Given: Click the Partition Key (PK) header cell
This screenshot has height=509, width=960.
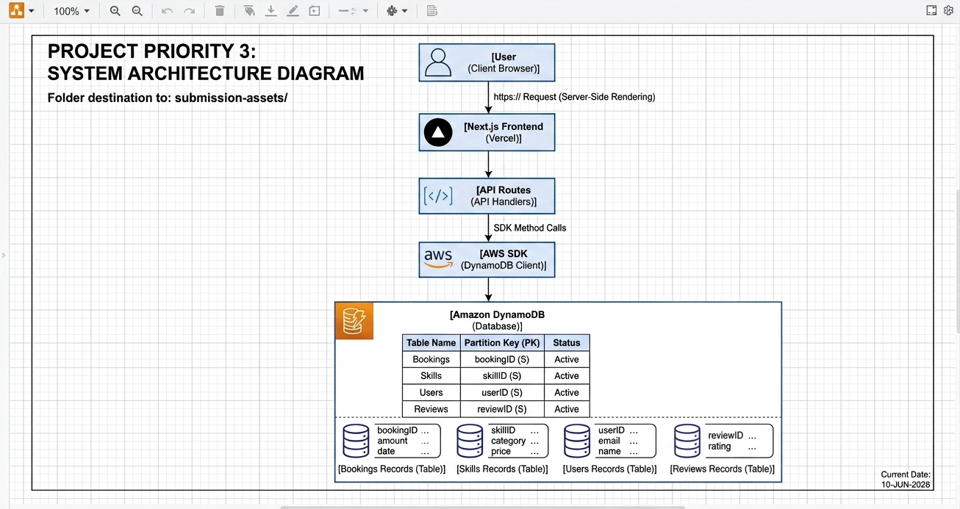Looking at the screenshot, I should pos(502,343).
